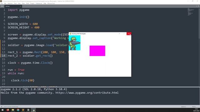Viewport: 200px width, 112px height.
Task: Switch to Sublime Text from the taskbar
Action: point(23,110)
